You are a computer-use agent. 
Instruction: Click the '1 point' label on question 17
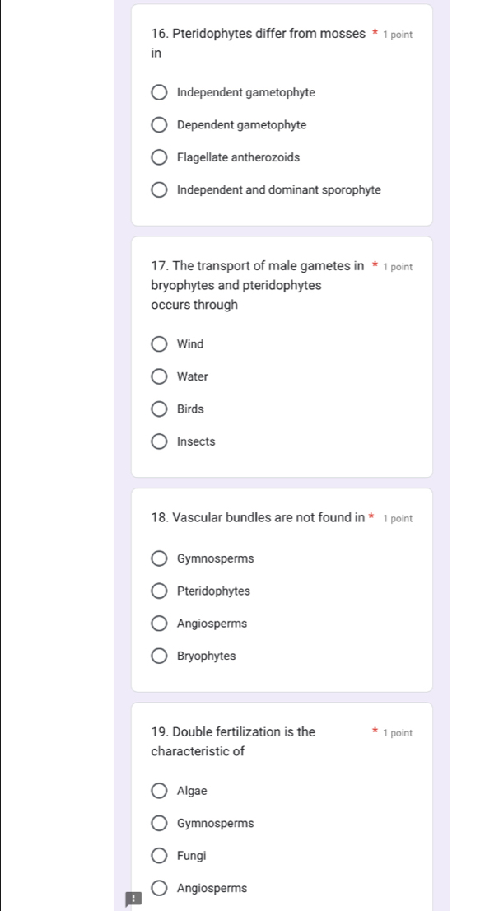(399, 267)
